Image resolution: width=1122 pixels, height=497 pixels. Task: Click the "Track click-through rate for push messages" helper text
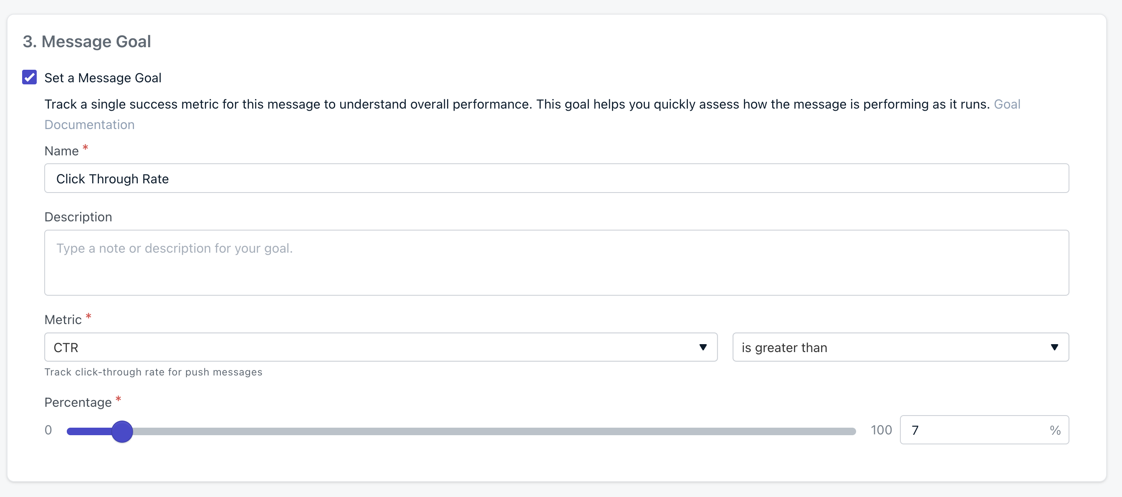[153, 372]
